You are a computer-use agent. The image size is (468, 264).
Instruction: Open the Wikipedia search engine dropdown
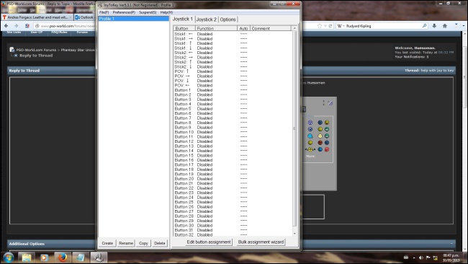click(341, 26)
